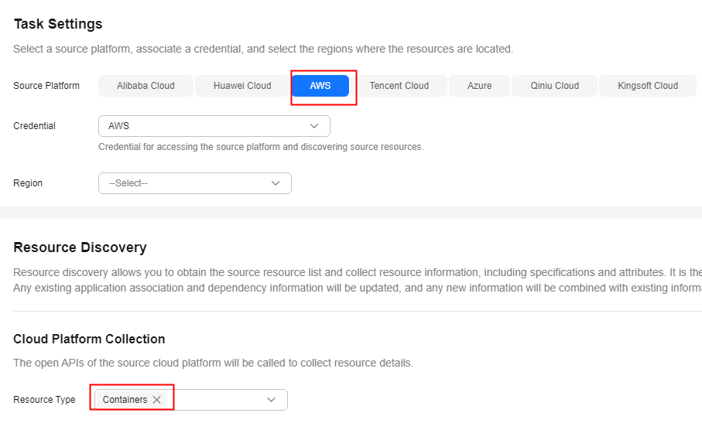
Task: Click the Region field label
Action: (28, 183)
